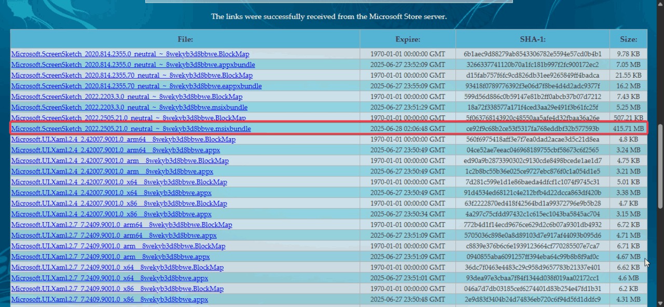The width and height of the screenshot is (664, 307).
Task: Select SHA-1 hash starting with 046a7d7db03185
Action: coord(533,289)
